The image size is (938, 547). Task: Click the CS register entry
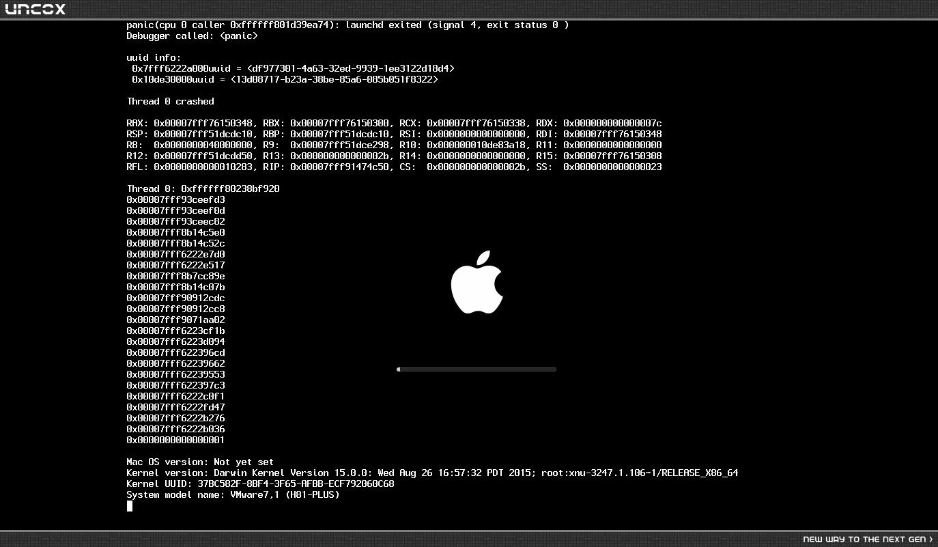[x=466, y=167]
